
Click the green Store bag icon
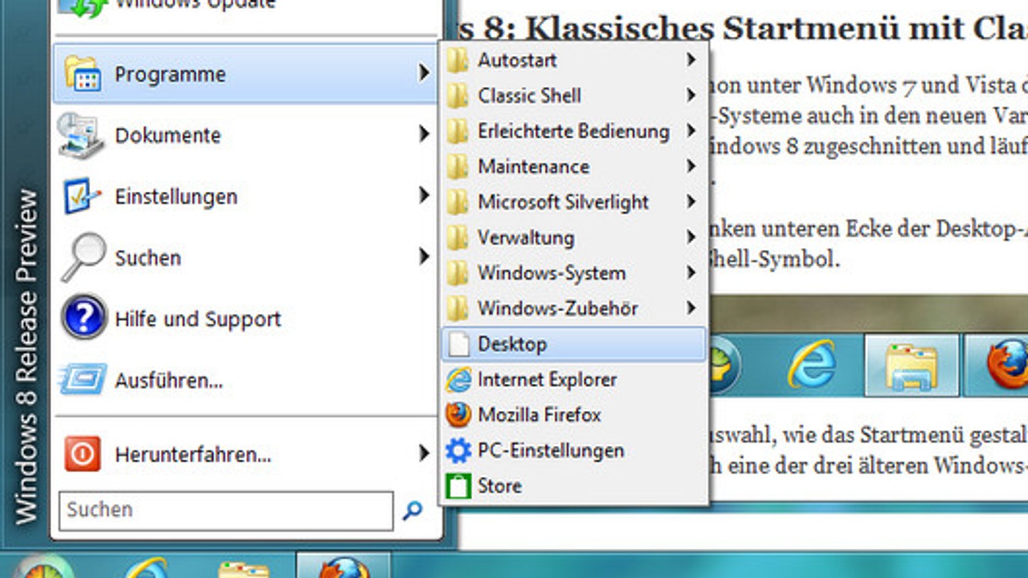coord(458,486)
